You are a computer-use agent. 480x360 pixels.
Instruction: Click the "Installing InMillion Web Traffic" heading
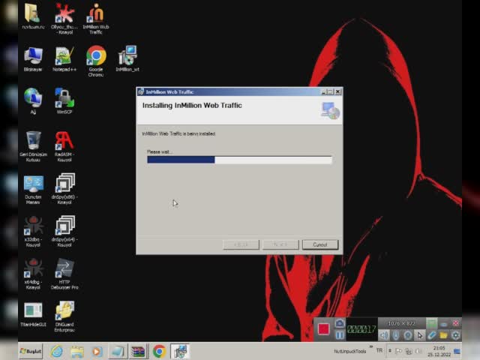point(192,105)
